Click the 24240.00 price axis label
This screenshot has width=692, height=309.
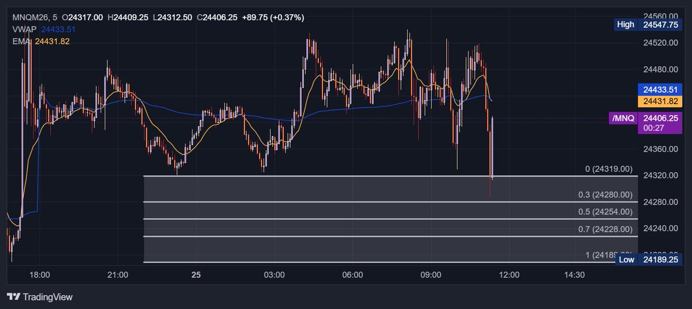coord(662,228)
